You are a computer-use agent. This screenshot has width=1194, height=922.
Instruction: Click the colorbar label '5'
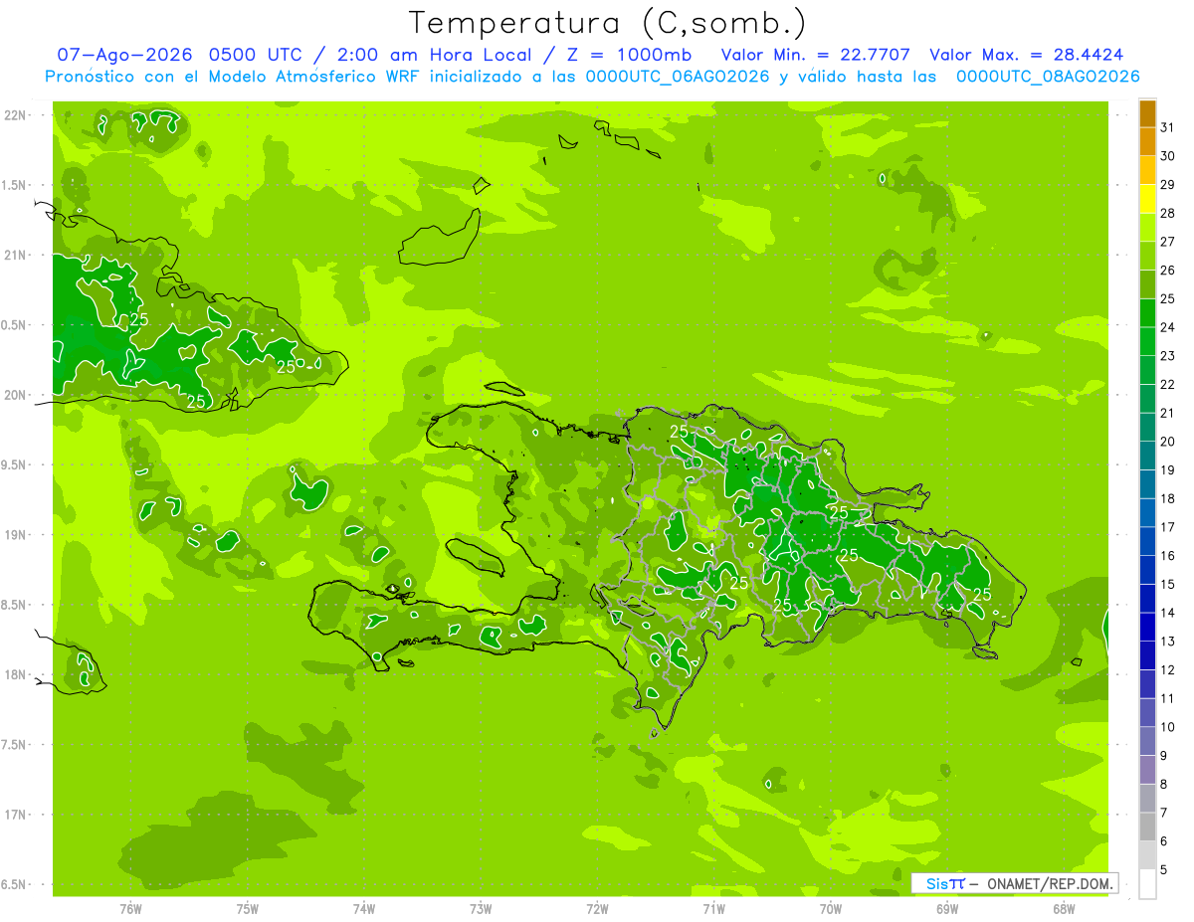pyautogui.click(x=1164, y=870)
